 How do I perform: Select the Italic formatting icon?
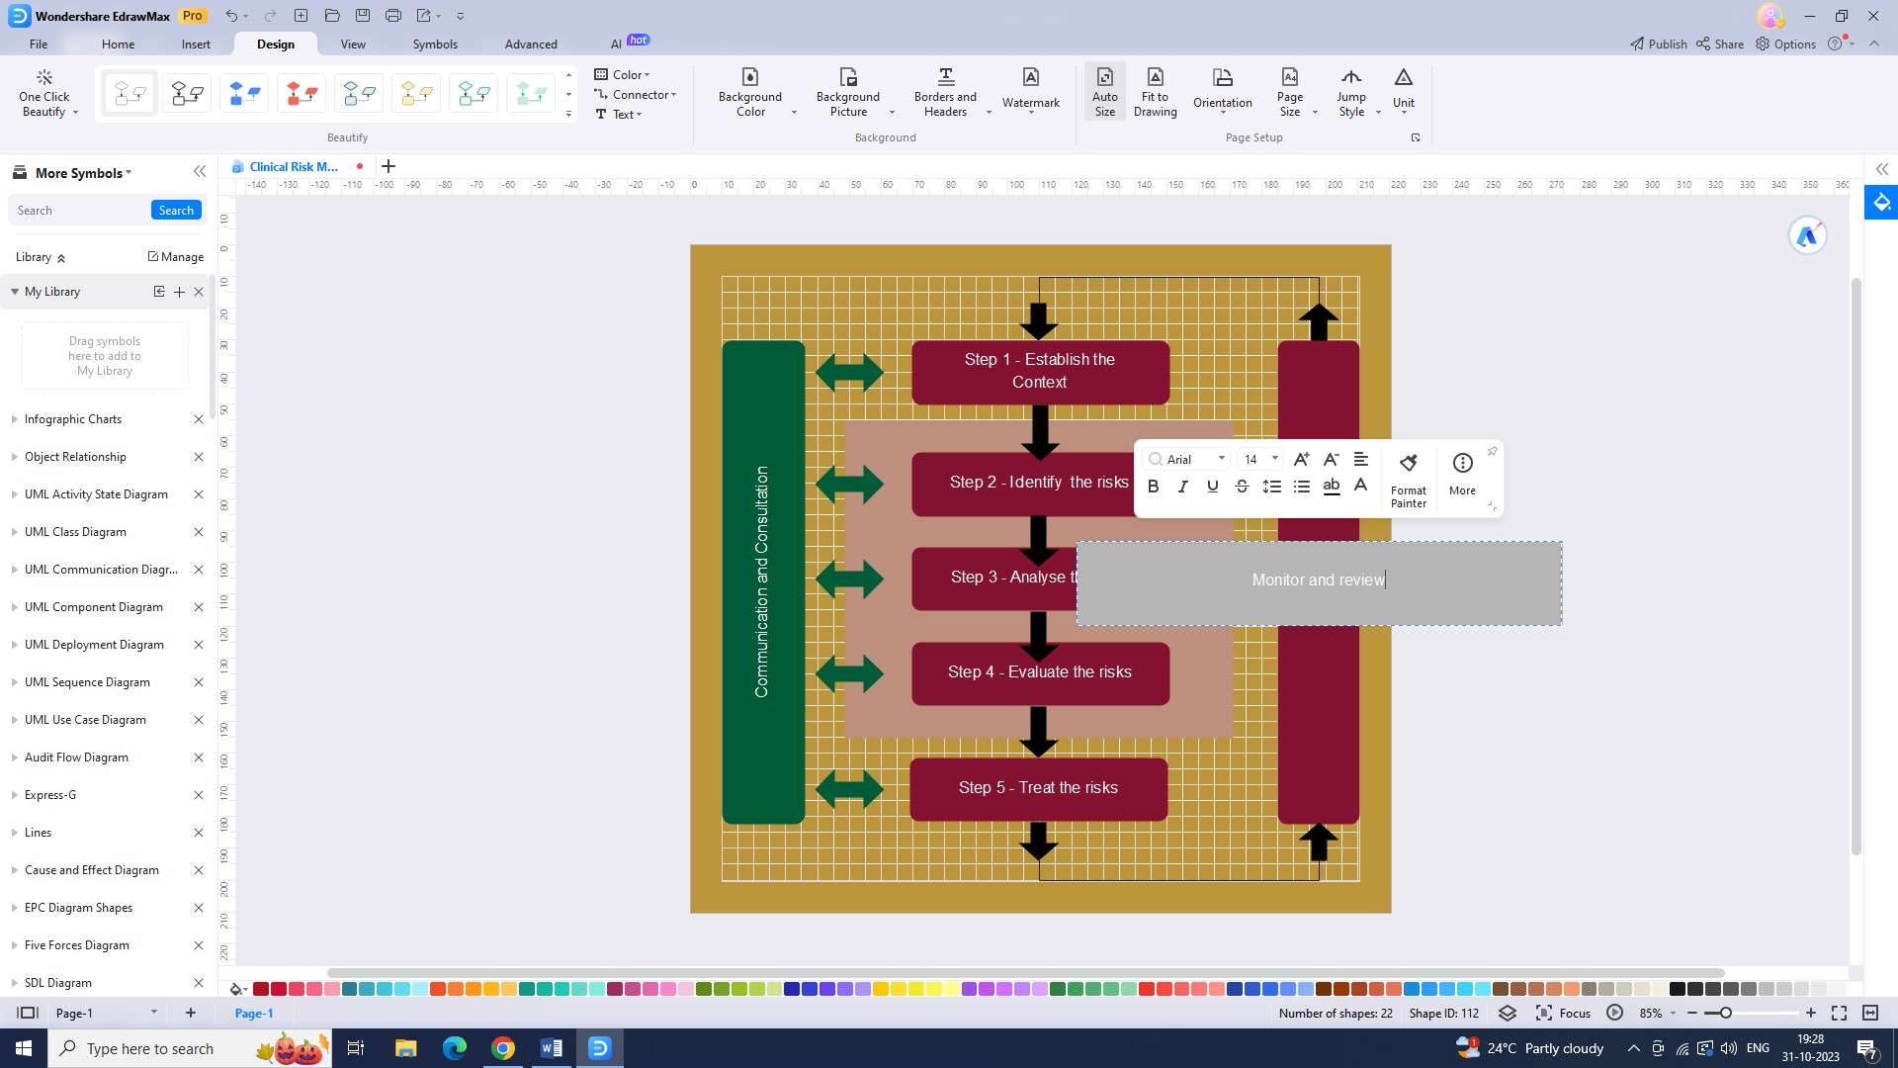tap(1182, 487)
